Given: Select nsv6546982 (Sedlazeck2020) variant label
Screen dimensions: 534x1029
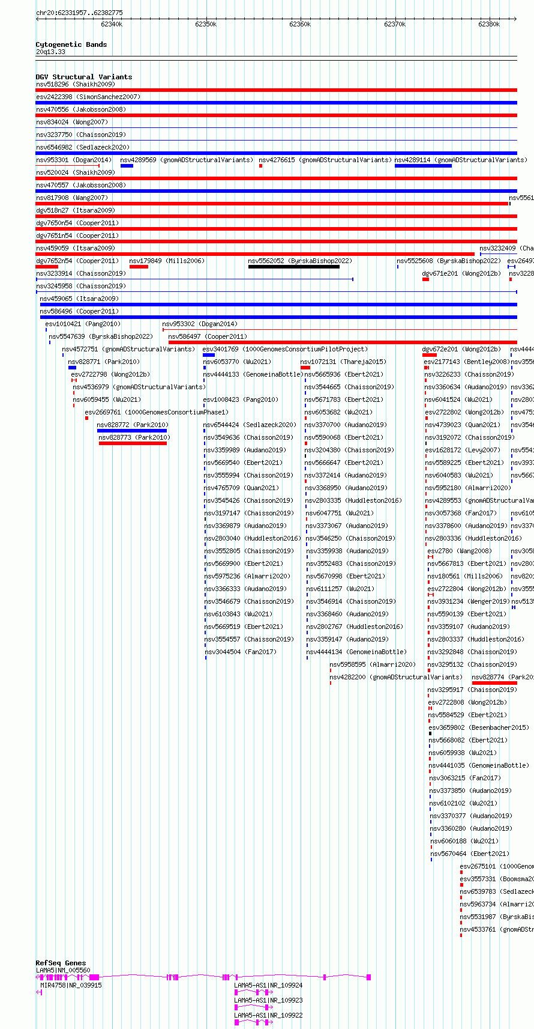Looking at the screenshot, I should [83, 148].
